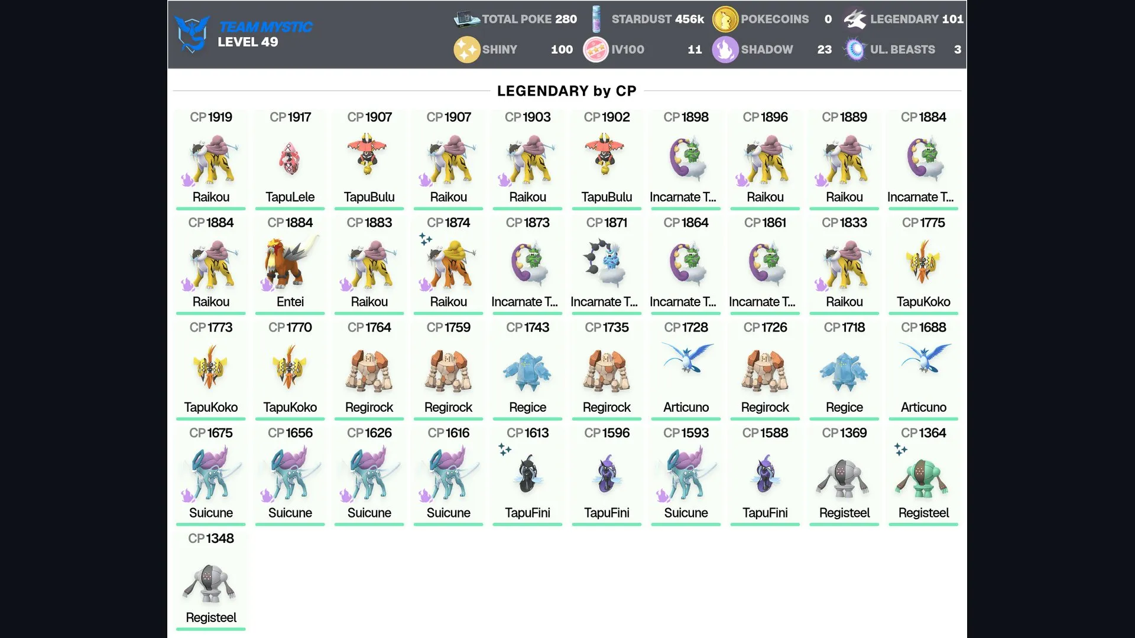The width and height of the screenshot is (1135, 638).
Task: Click the Ultra Beasts wormhole icon
Action: click(x=855, y=50)
